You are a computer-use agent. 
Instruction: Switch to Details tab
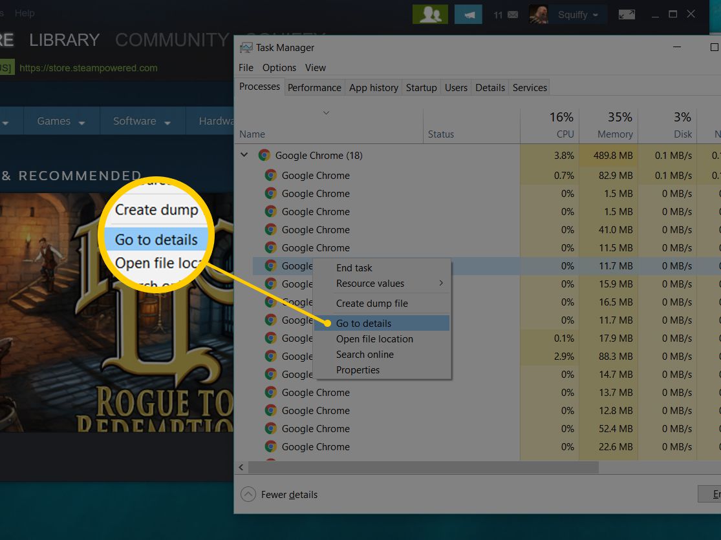[x=490, y=88]
